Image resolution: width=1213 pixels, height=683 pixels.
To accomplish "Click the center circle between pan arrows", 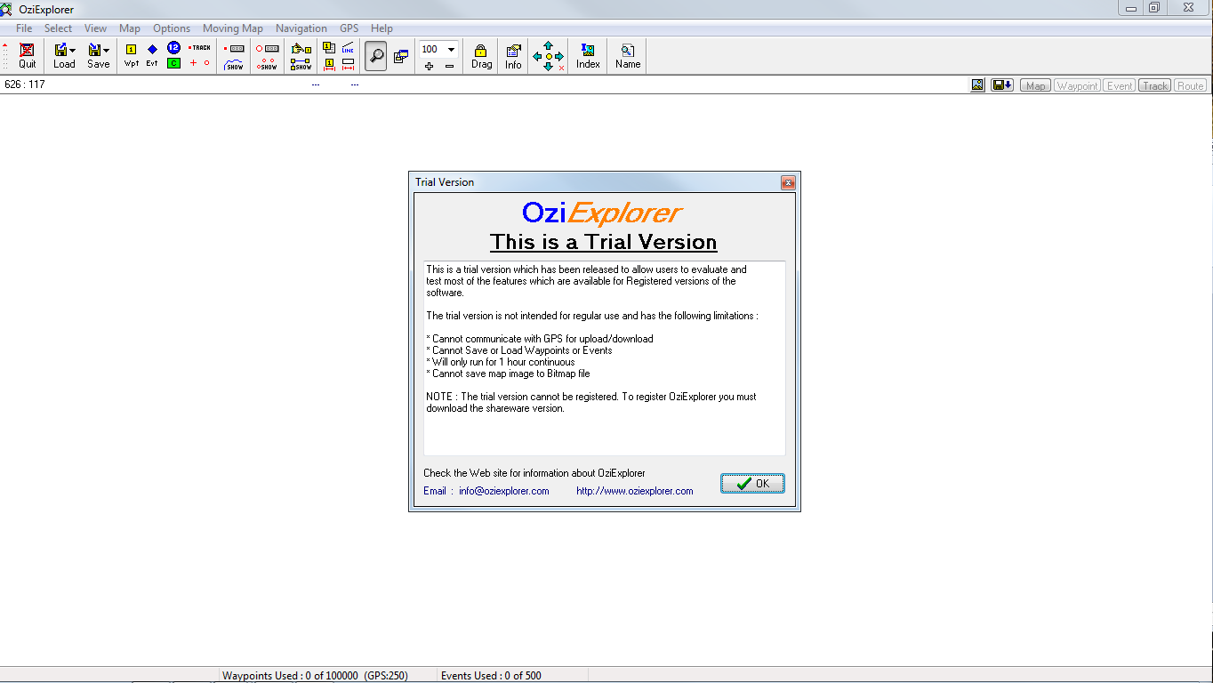I will click(548, 56).
